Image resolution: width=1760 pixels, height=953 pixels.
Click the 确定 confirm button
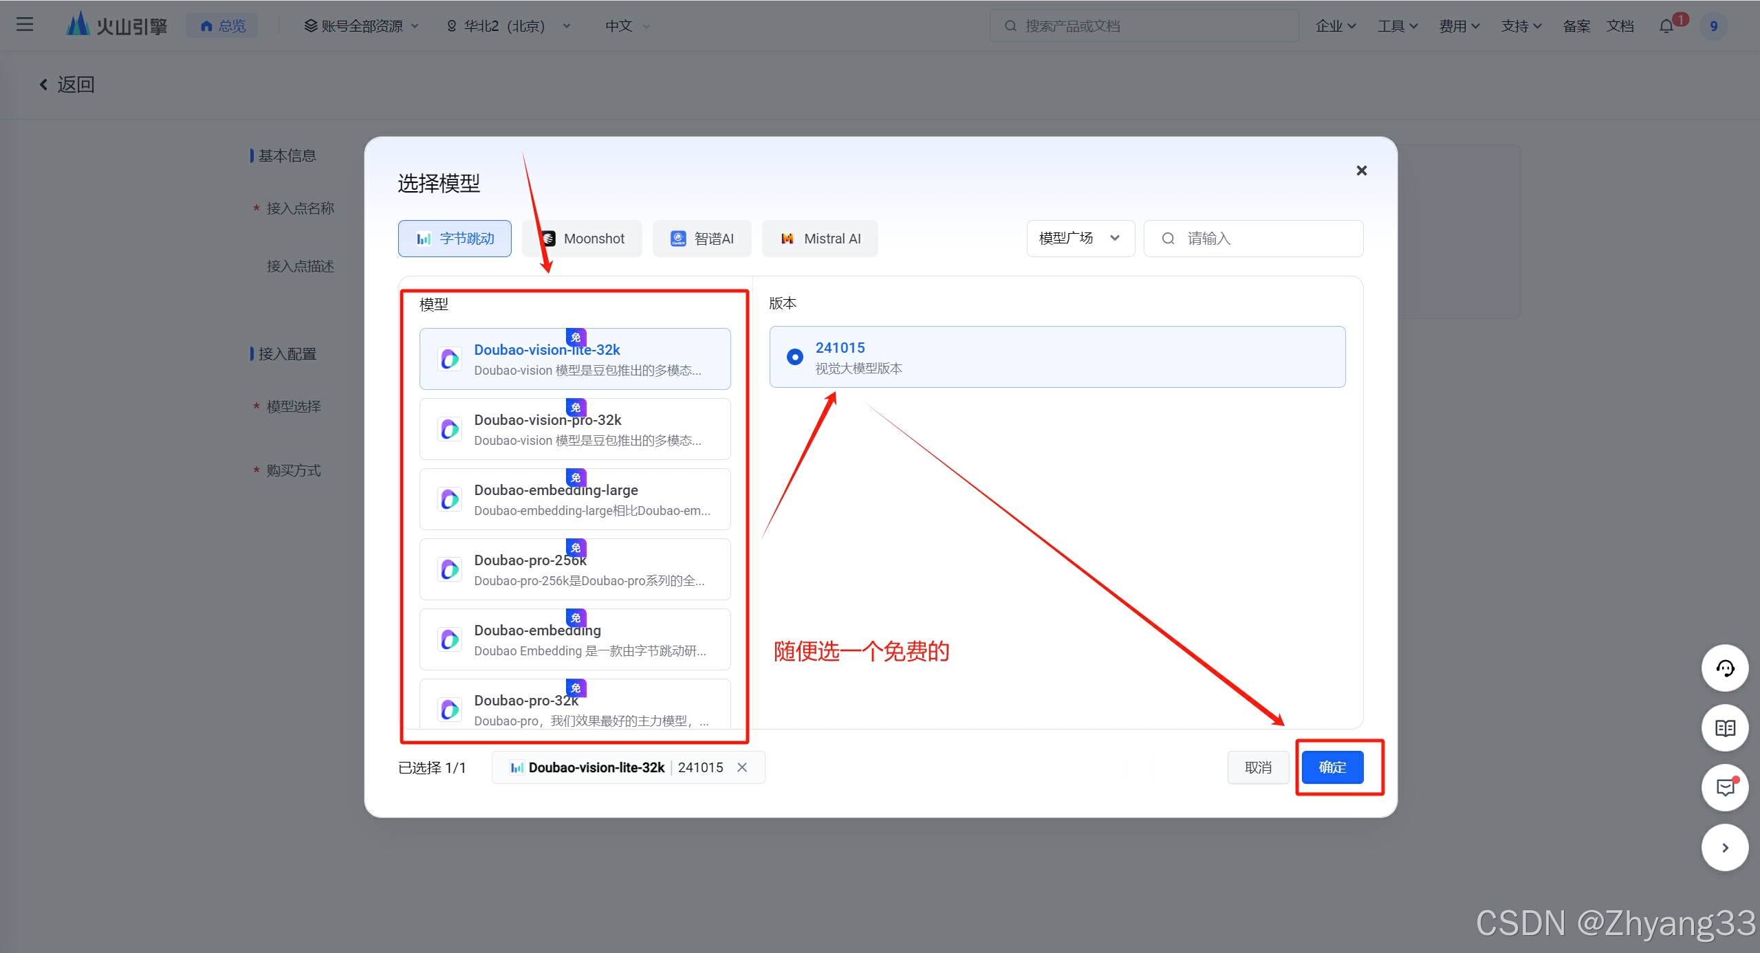[x=1332, y=767]
